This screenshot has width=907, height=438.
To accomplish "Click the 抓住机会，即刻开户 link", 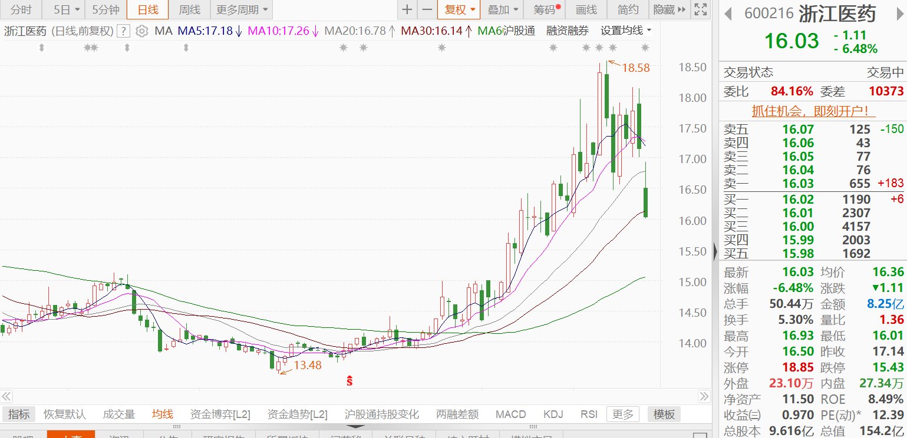I will (x=813, y=111).
